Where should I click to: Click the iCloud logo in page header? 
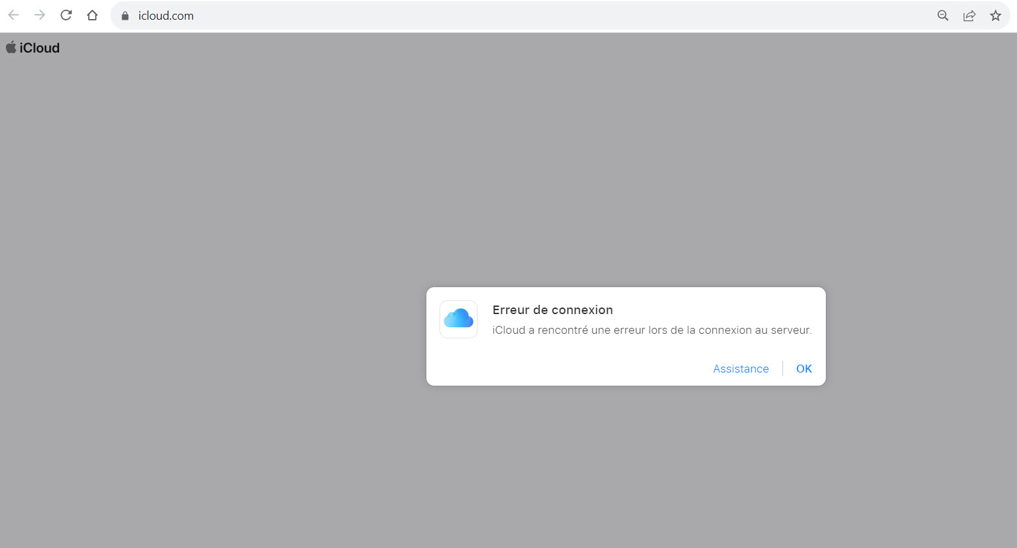click(33, 48)
